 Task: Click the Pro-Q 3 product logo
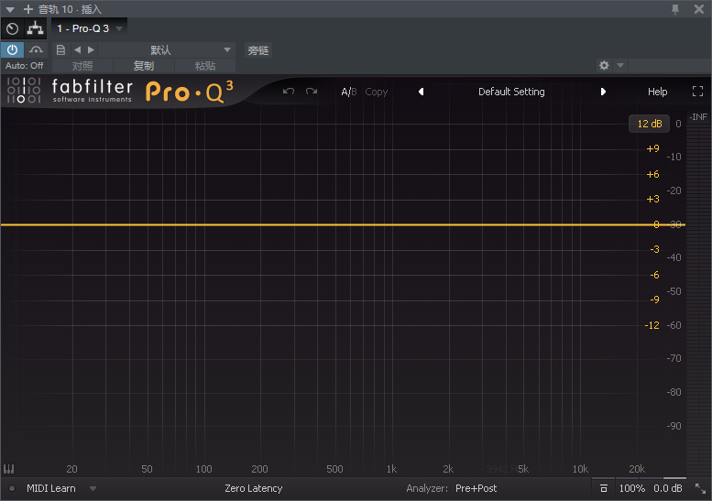coord(190,92)
